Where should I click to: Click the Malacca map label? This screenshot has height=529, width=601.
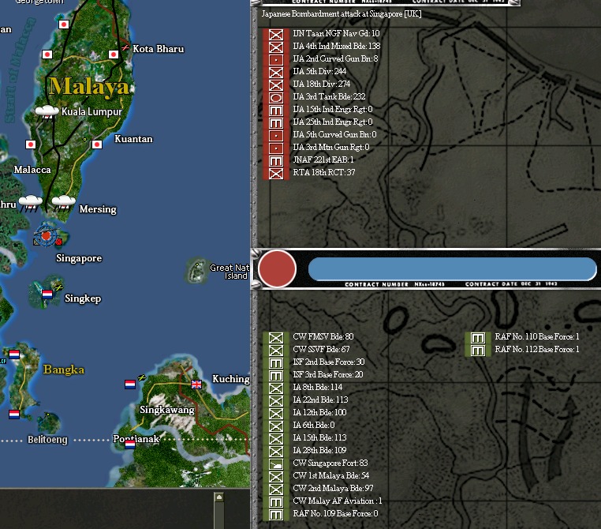coord(32,170)
